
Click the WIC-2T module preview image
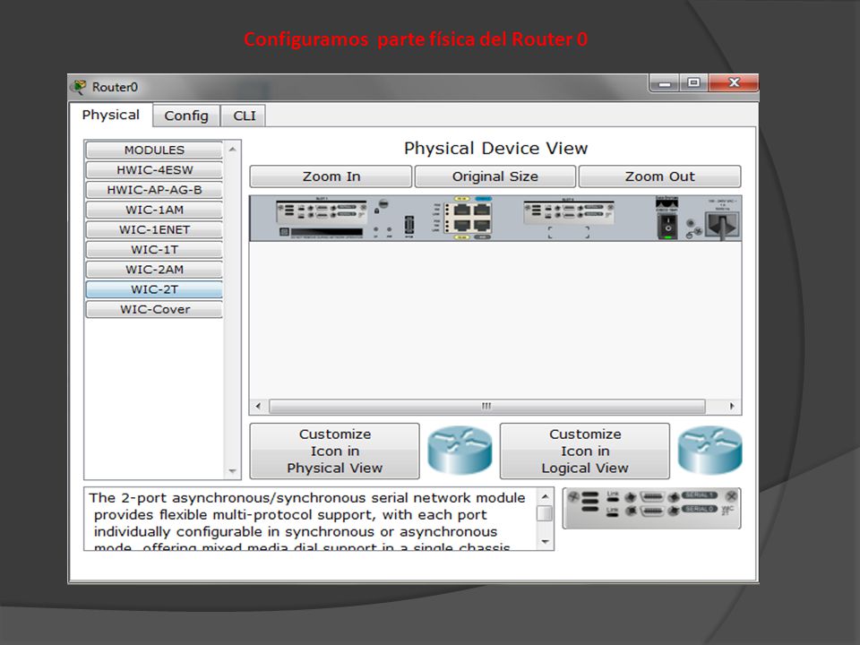tap(651, 509)
